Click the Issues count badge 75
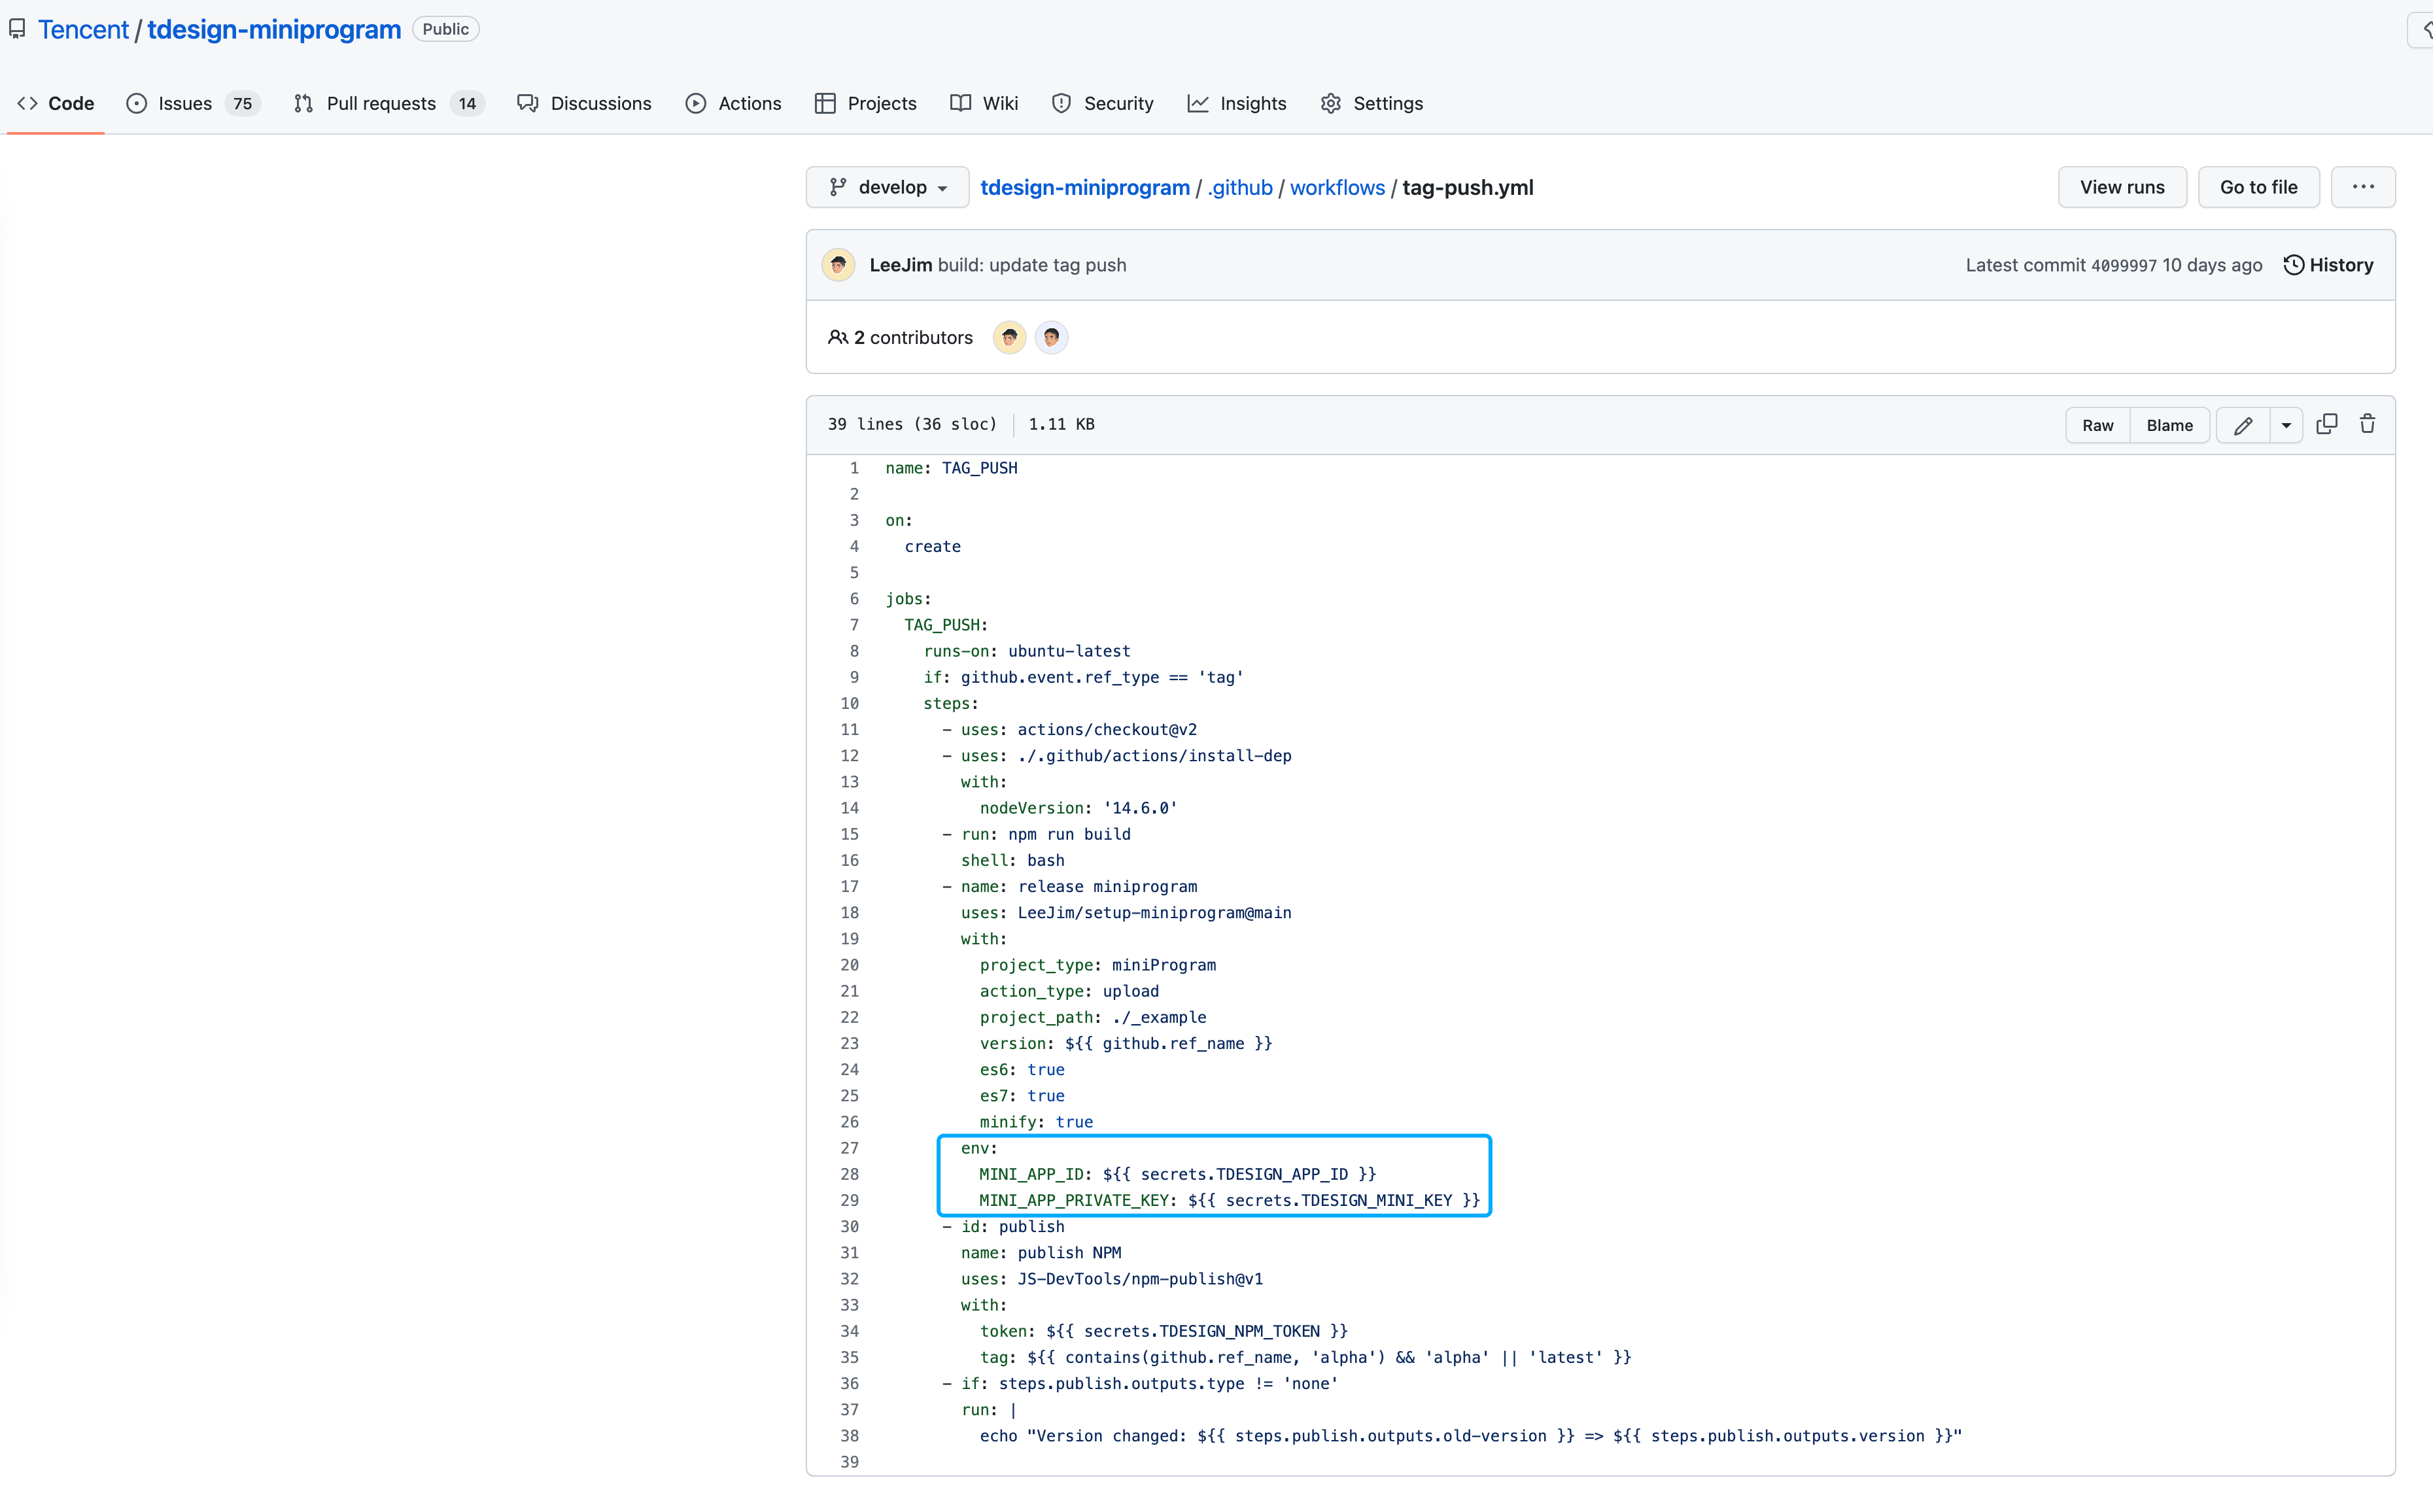 [242, 103]
